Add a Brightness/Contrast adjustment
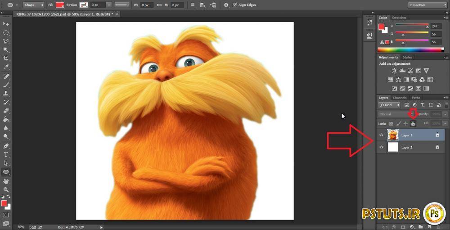The width and height of the screenshot is (450, 230). 394,71
